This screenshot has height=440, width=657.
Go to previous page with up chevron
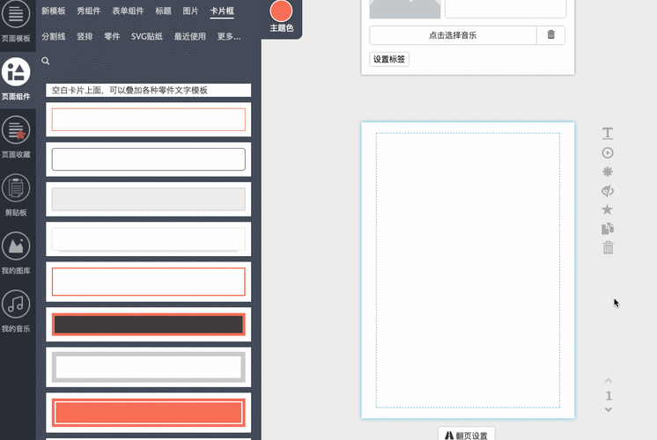[x=608, y=381]
